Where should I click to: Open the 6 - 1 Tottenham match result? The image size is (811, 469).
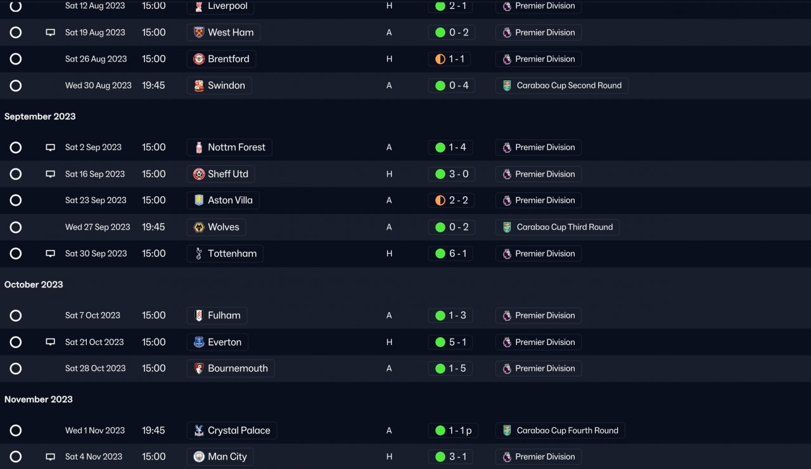457,254
